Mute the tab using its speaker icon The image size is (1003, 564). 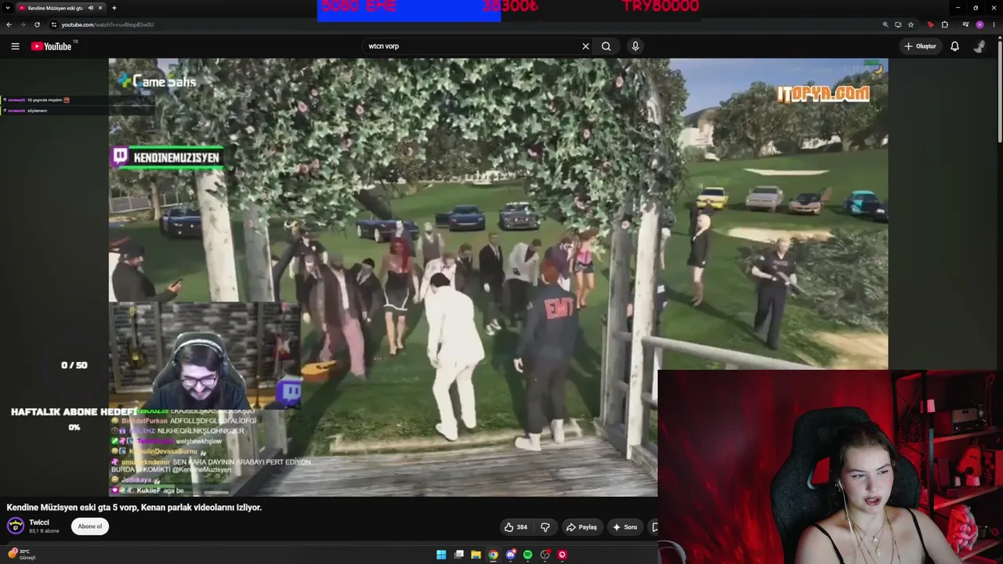coord(91,8)
